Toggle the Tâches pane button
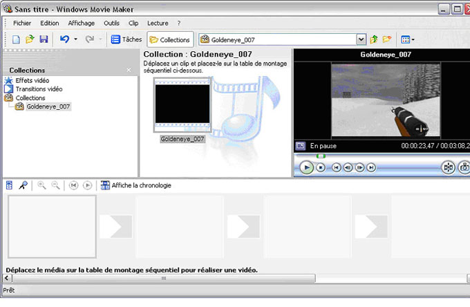This screenshot has width=470, height=307. click(126, 39)
